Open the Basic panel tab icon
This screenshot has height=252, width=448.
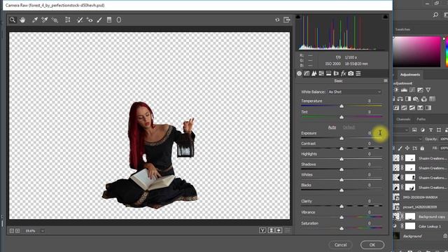(299, 73)
